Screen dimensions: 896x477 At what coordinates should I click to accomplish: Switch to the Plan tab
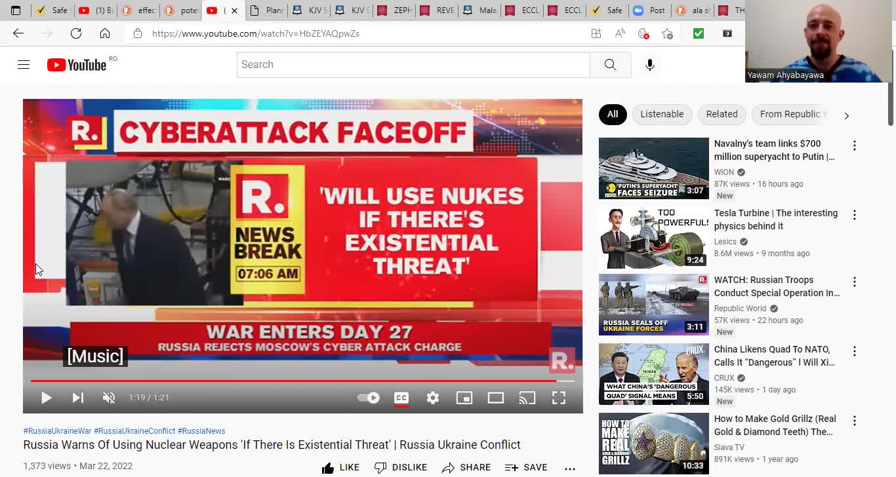[x=266, y=10]
